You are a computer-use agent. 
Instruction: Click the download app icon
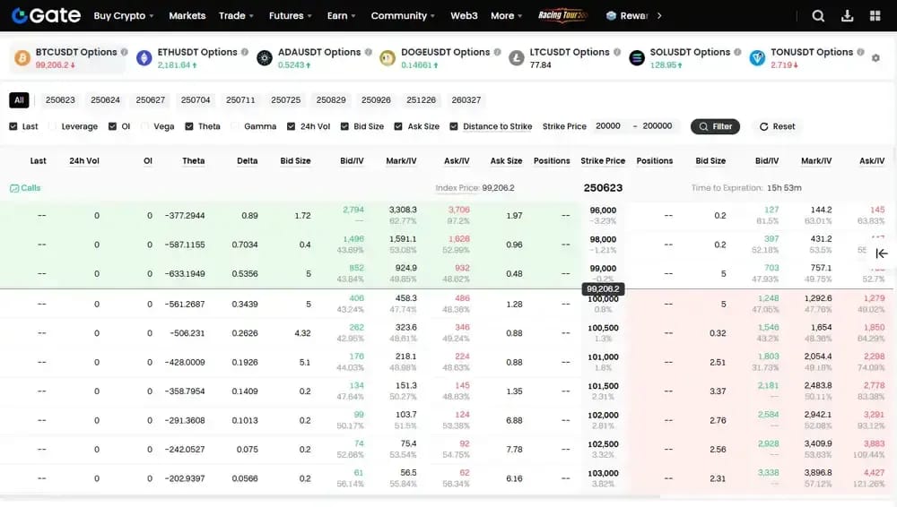[x=848, y=16]
